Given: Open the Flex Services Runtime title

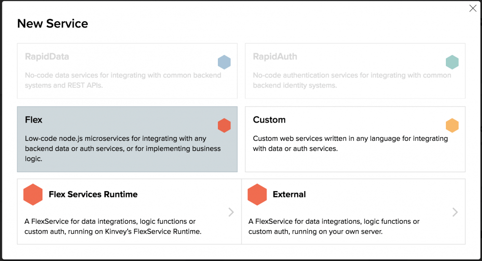Looking at the screenshot, I should 93,194.
